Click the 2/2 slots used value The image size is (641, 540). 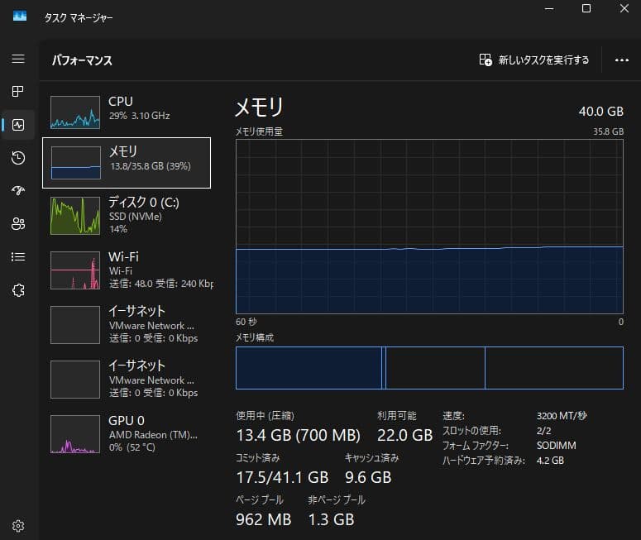coord(543,431)
